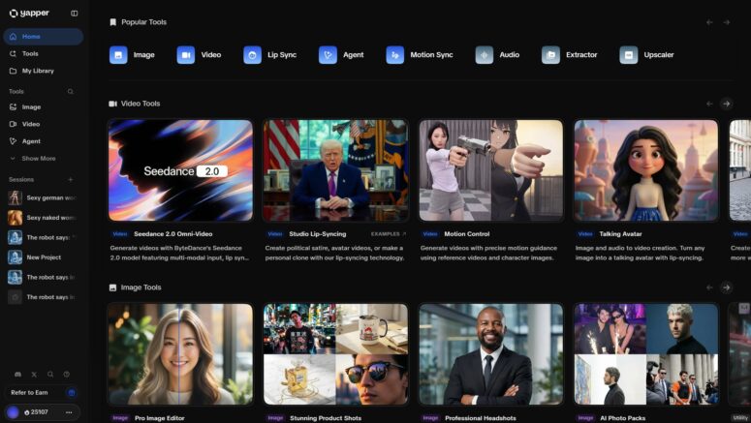Click Video Tools previous arrow
This screenshot has width=751, height=423.
709,104
